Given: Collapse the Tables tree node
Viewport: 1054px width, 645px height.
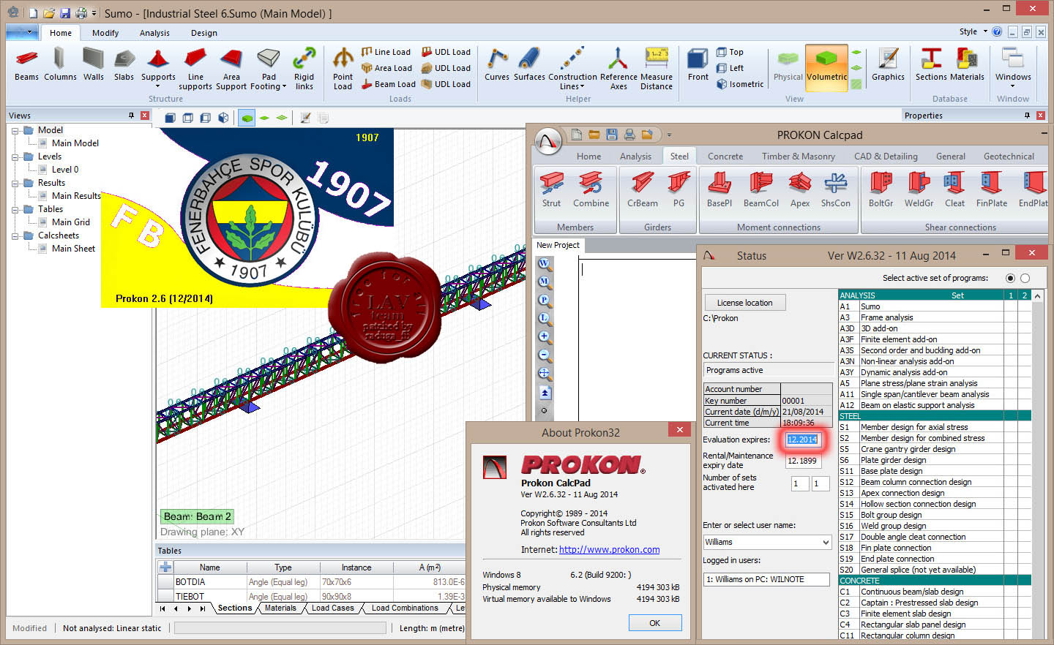Looking at the screenshot, I should (x=15, y=210).
